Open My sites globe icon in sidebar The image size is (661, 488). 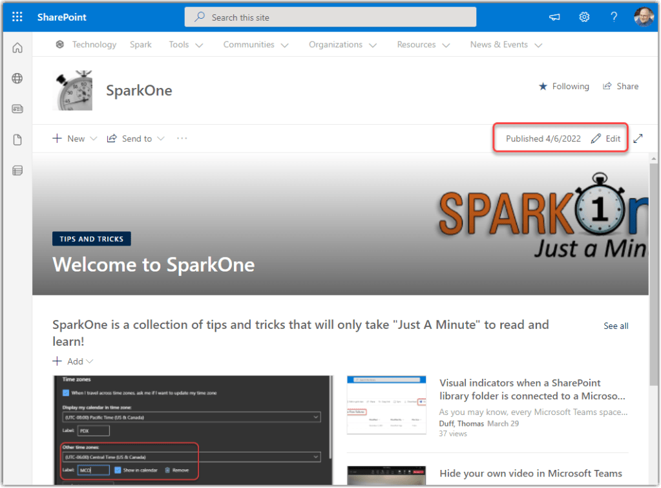(x=17, y=78)
